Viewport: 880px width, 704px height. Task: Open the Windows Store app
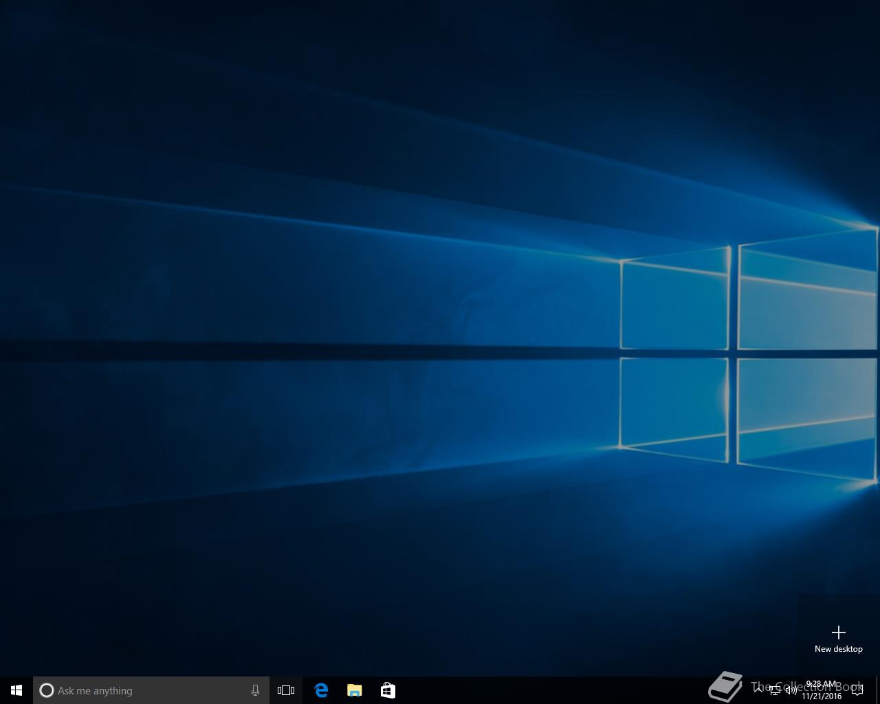[x=388, y=690]
